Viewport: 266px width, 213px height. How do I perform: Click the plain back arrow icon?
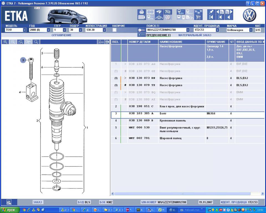pos(229,17)
